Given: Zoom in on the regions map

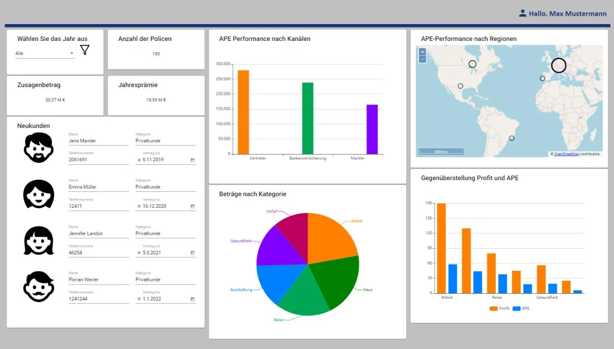Looking at the screenshot, I should 422,52.
